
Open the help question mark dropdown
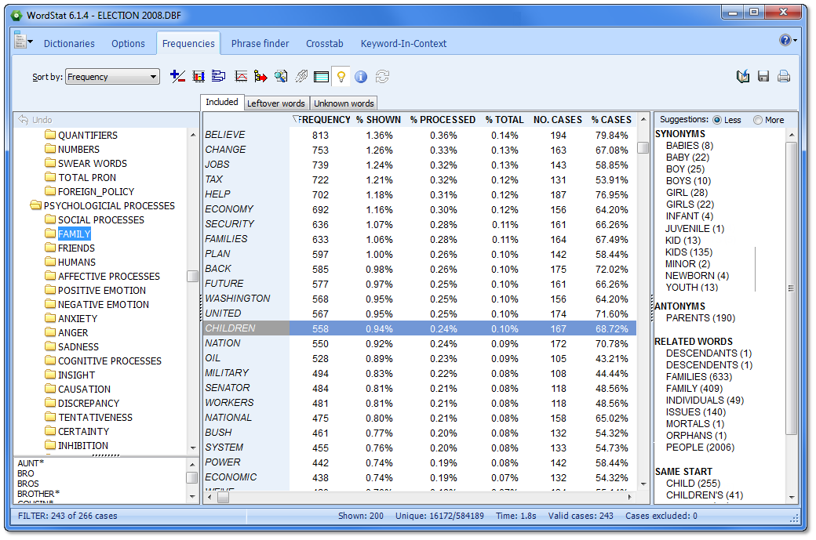[788, 40]
